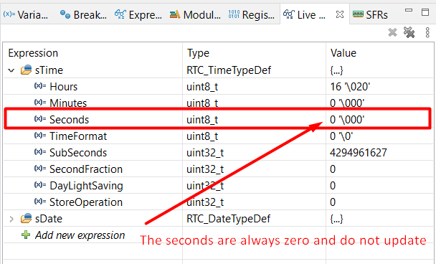Screen dimensions: 436x264
Task: Maximize the debug view panel
Action: tap(425, 12)
